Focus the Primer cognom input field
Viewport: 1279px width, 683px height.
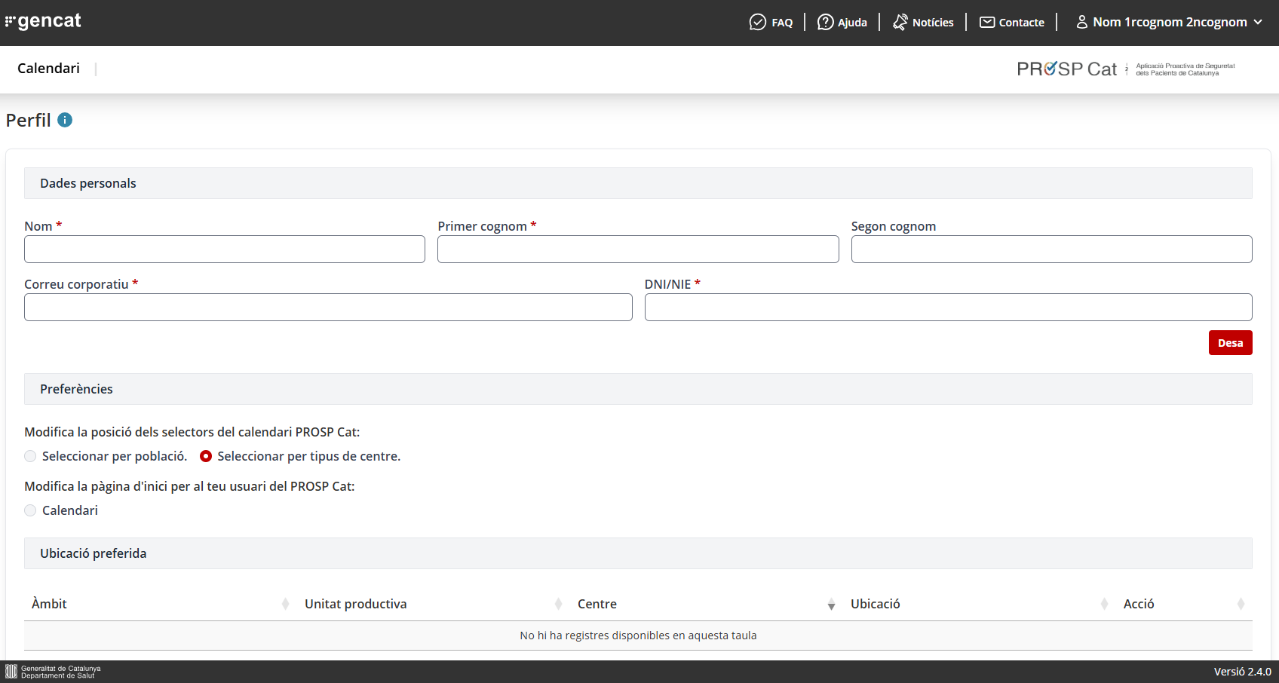638,250
